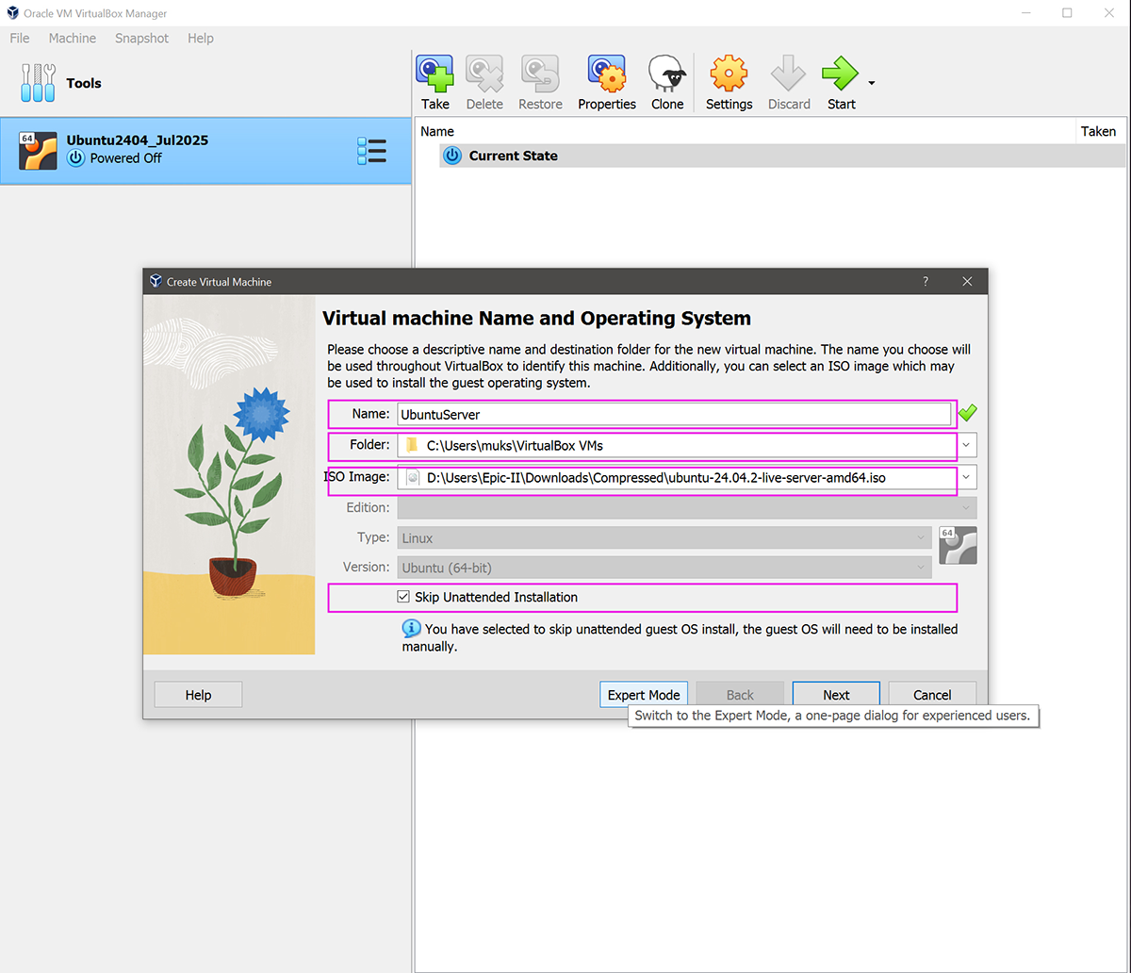
Task: Click the Restore snapshot toolbar icon
Action: point(540,74)
